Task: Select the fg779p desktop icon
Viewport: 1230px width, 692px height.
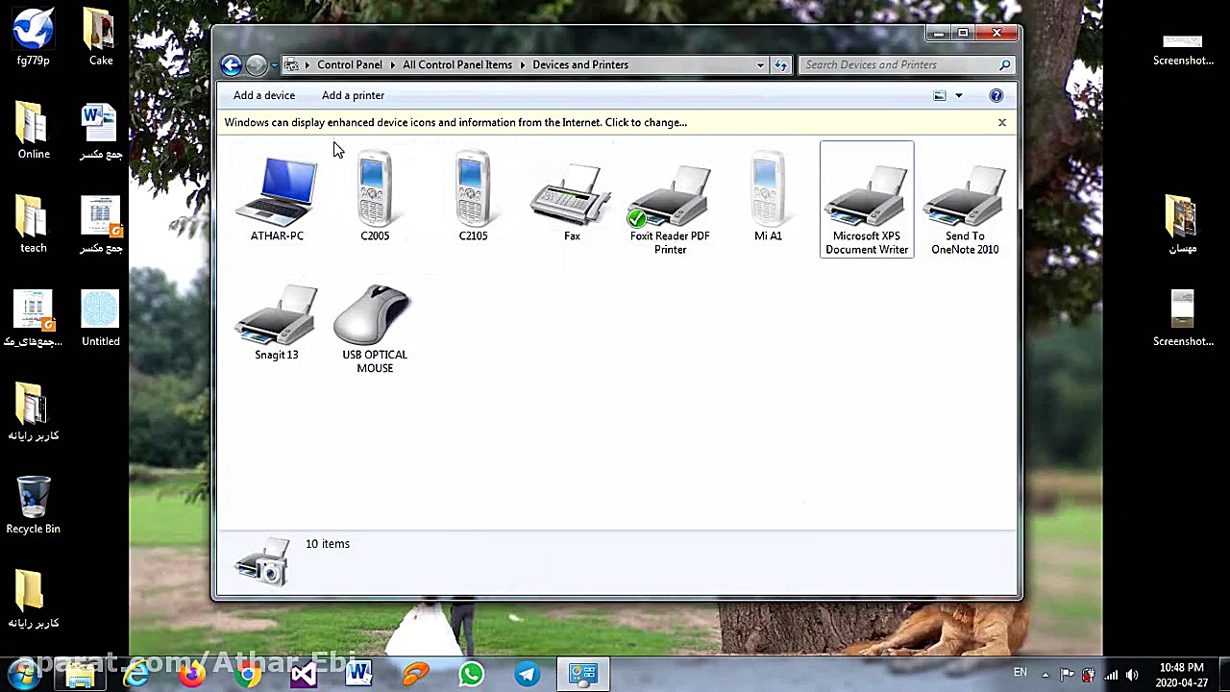Action: 34,37
